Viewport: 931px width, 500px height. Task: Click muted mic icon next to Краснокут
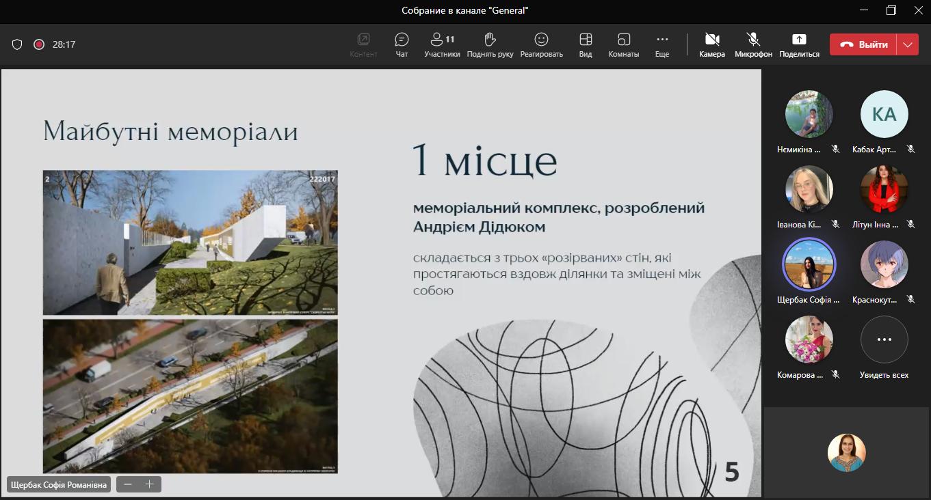click(910, 299)
